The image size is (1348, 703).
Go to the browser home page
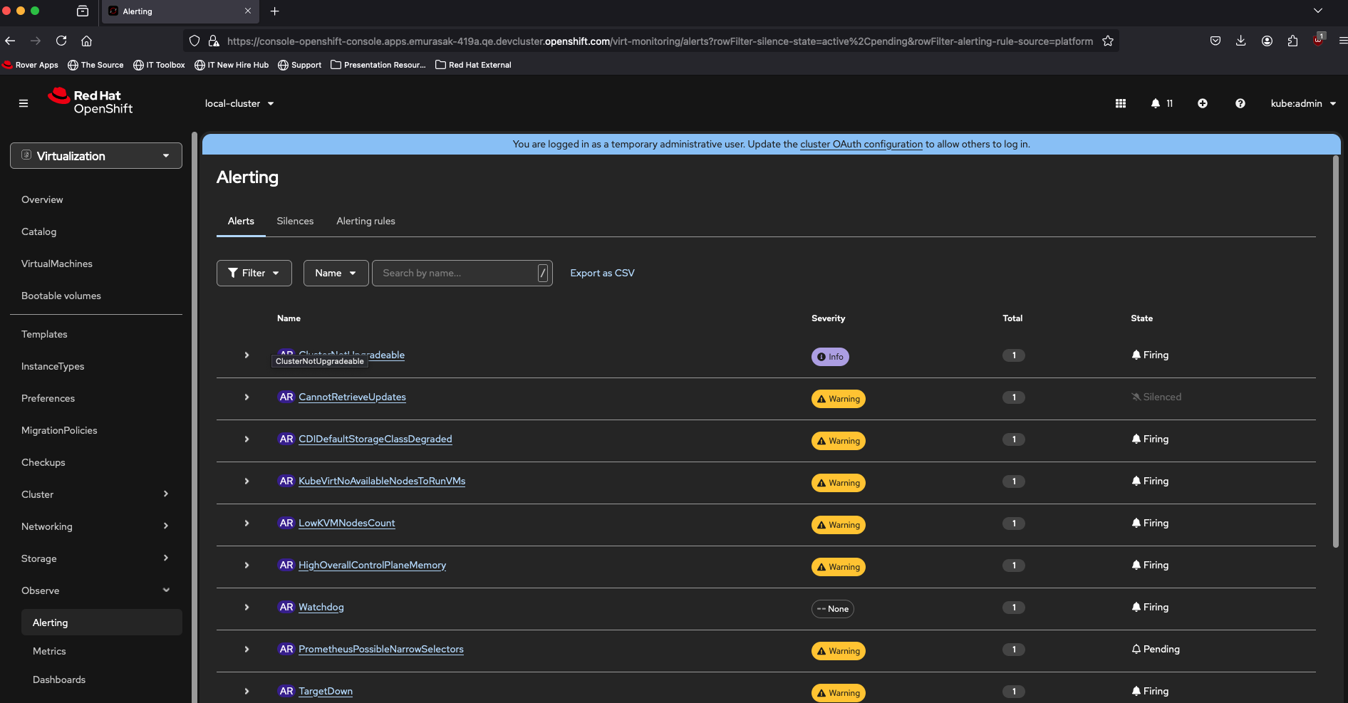pos(86,41)
